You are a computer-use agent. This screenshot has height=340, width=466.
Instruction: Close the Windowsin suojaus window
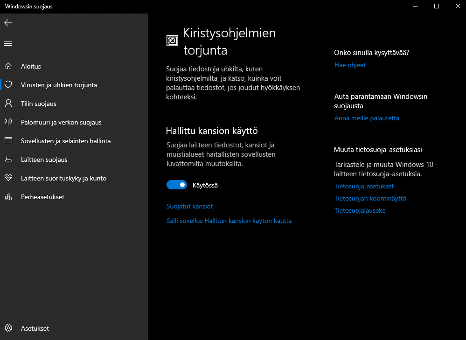[458, 7]
